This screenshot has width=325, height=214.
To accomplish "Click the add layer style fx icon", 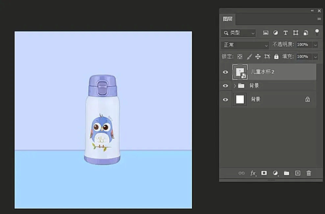I will click(253, 173).
